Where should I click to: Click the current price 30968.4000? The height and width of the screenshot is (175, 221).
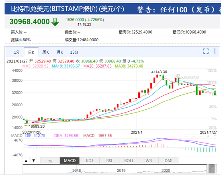point(30,22)
